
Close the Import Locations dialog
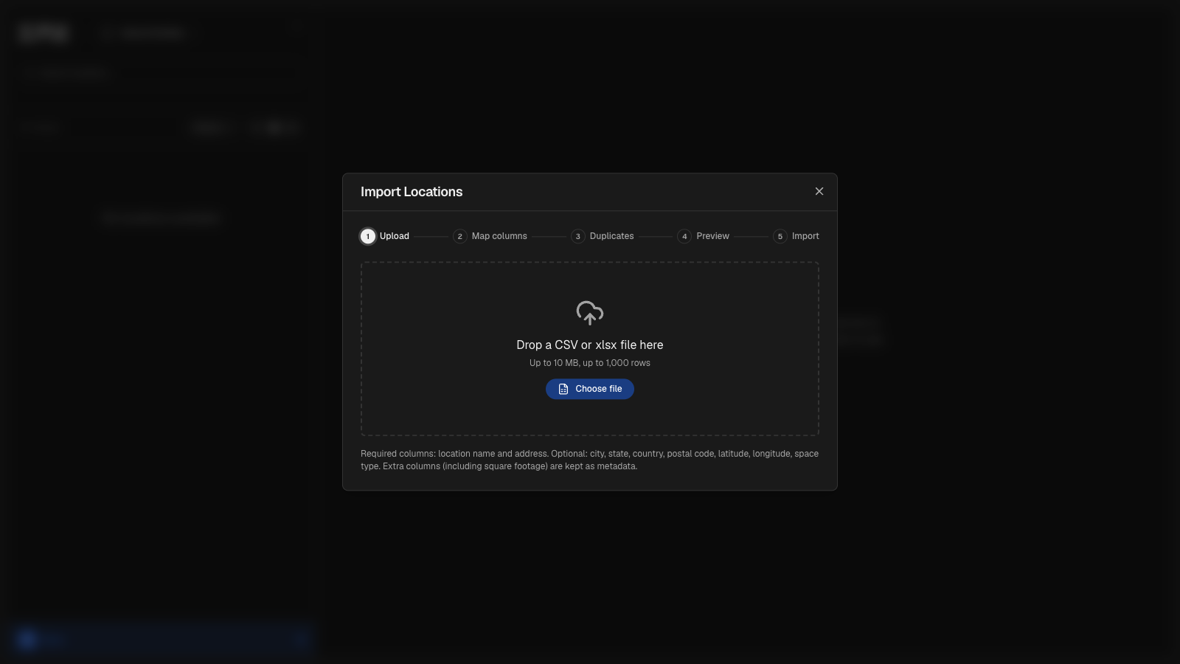[819, 191]
